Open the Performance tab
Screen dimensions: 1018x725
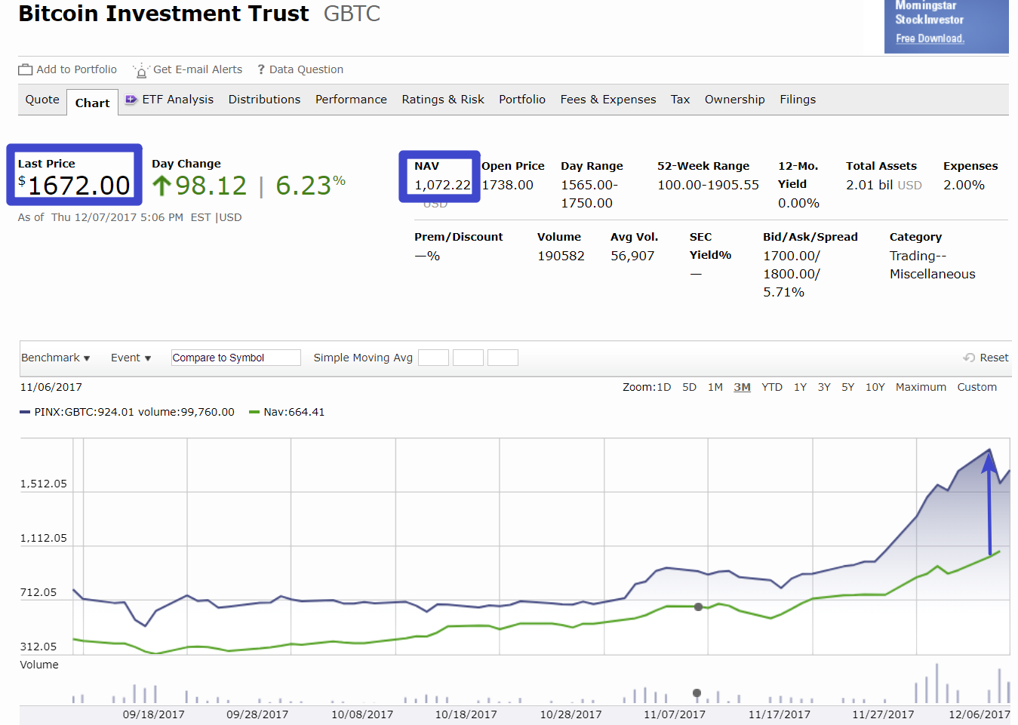(351, 100)
